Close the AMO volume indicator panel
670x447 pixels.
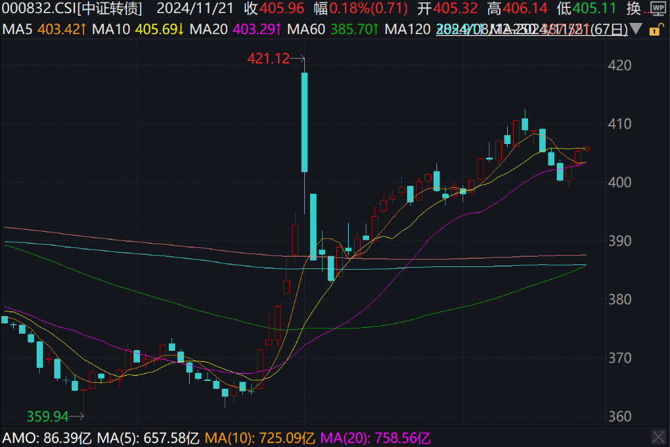(x=658, y=437)
